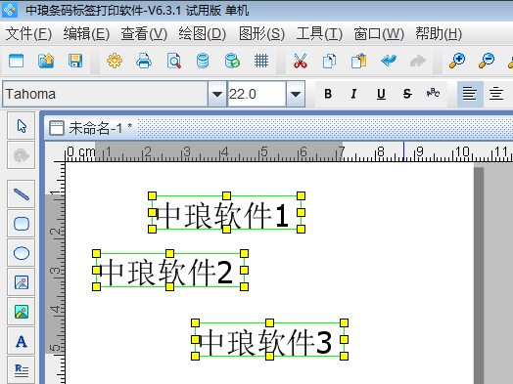Select the 未命名-1 document tab

tap(91, 128)
